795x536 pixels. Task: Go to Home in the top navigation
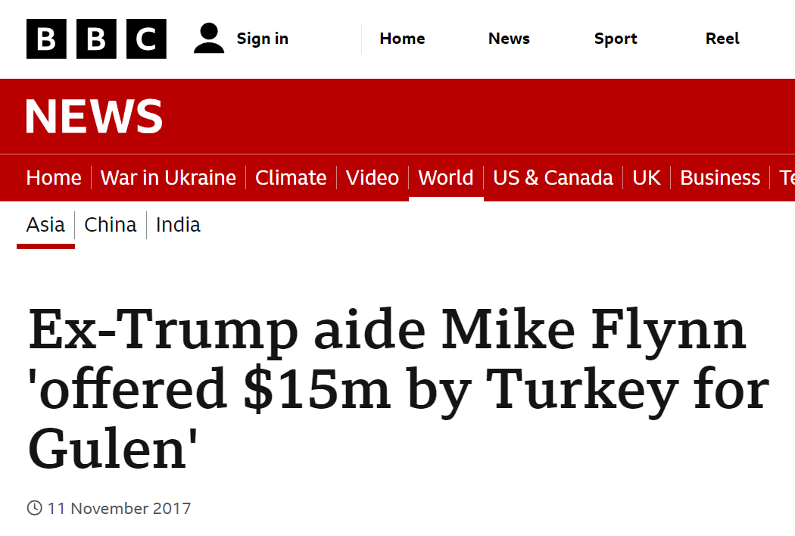coord(402,39)
